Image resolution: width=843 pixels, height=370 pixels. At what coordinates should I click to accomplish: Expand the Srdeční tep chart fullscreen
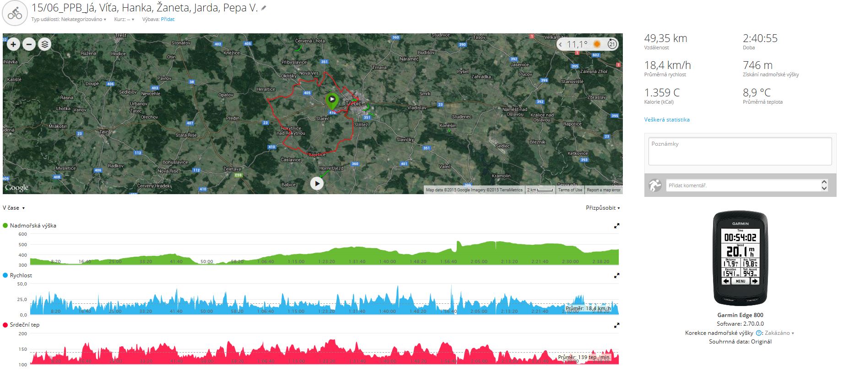coord(616,325)
